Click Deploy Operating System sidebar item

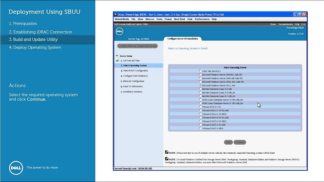(35, 47)
